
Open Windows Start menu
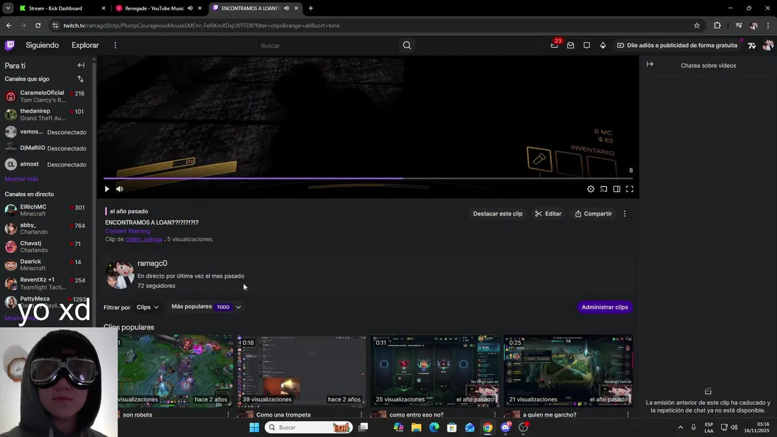[254, 427]
